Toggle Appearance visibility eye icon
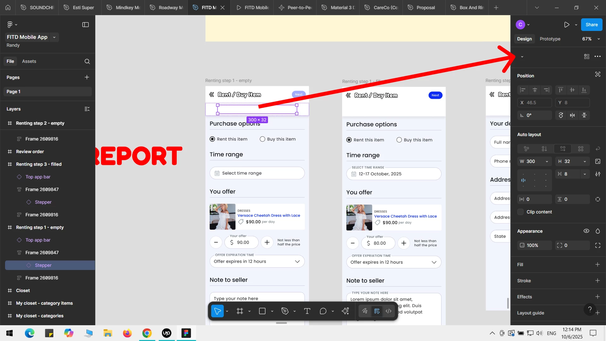 586,231
